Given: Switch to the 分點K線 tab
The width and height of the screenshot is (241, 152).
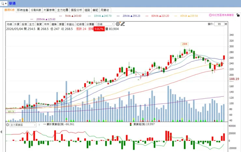Looking at the screenshot, I should pyautogui.click(x=36, y=10).
